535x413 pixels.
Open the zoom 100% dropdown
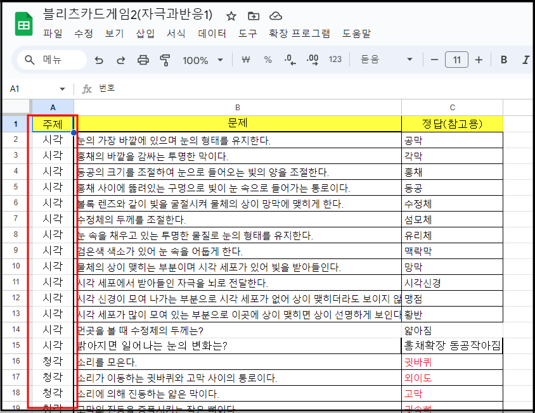(203, 60)
